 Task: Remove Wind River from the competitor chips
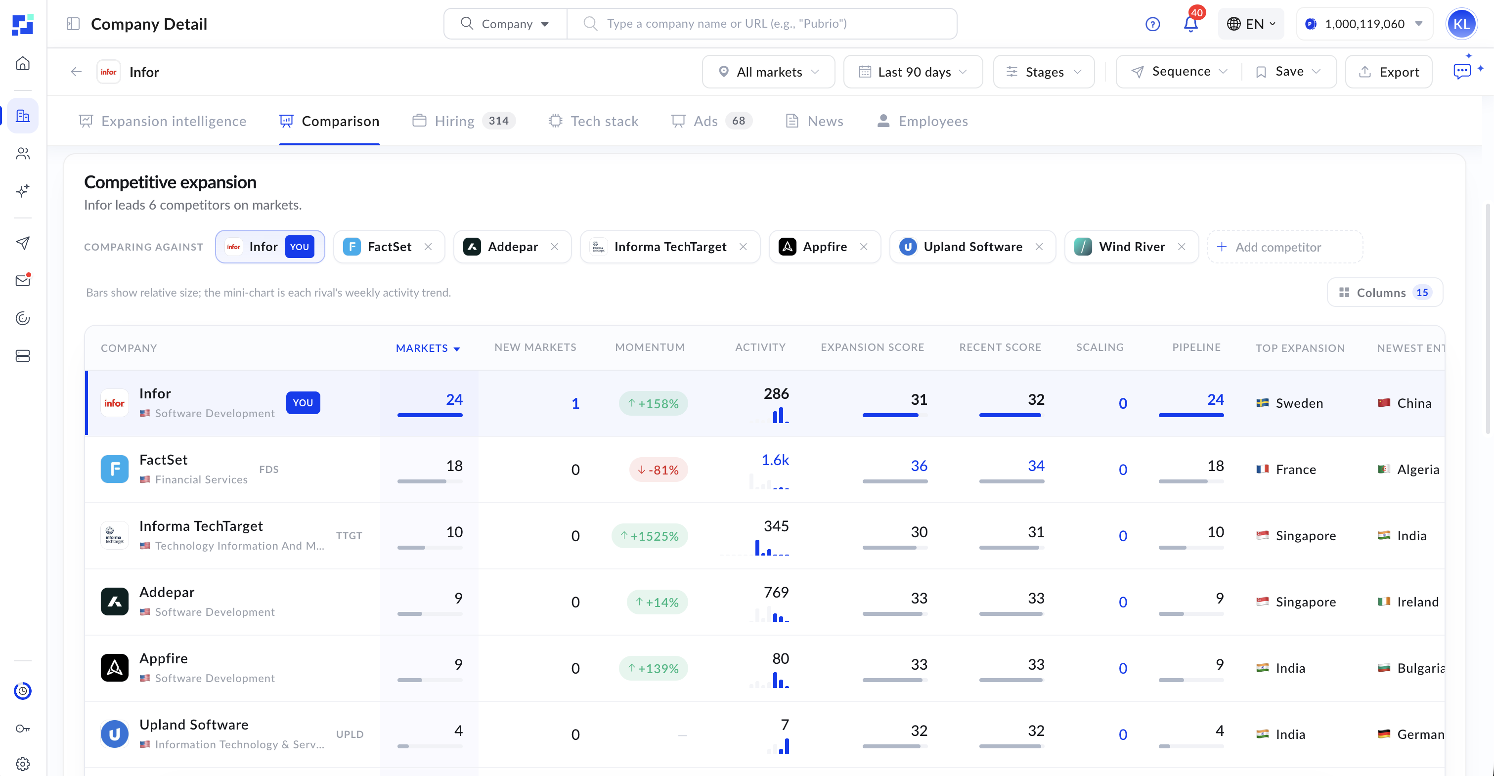tap(1182, 247)
